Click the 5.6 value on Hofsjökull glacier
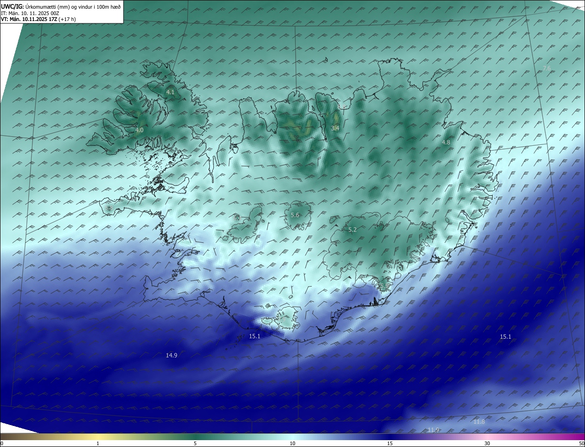Image resolution: width=585 pixels, height=447 pixels. coord(295,215)
